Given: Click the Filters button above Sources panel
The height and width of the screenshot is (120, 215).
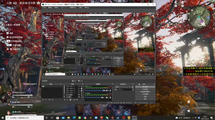Looking at the screenshot, I should (81, 81).
